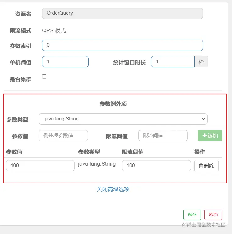Open the 参数类型 java.lang.String dropdown
This screenshot has height=234, width=232.
tap(123, 119)
